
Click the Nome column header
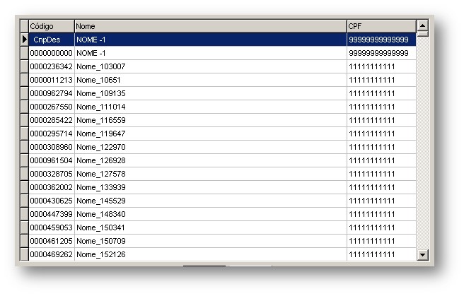pos(210,26)
